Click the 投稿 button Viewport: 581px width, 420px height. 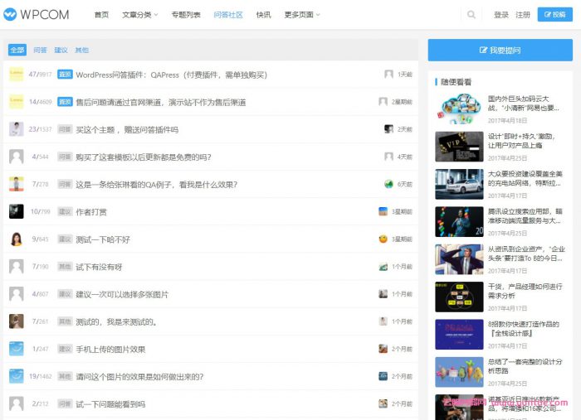555,15
